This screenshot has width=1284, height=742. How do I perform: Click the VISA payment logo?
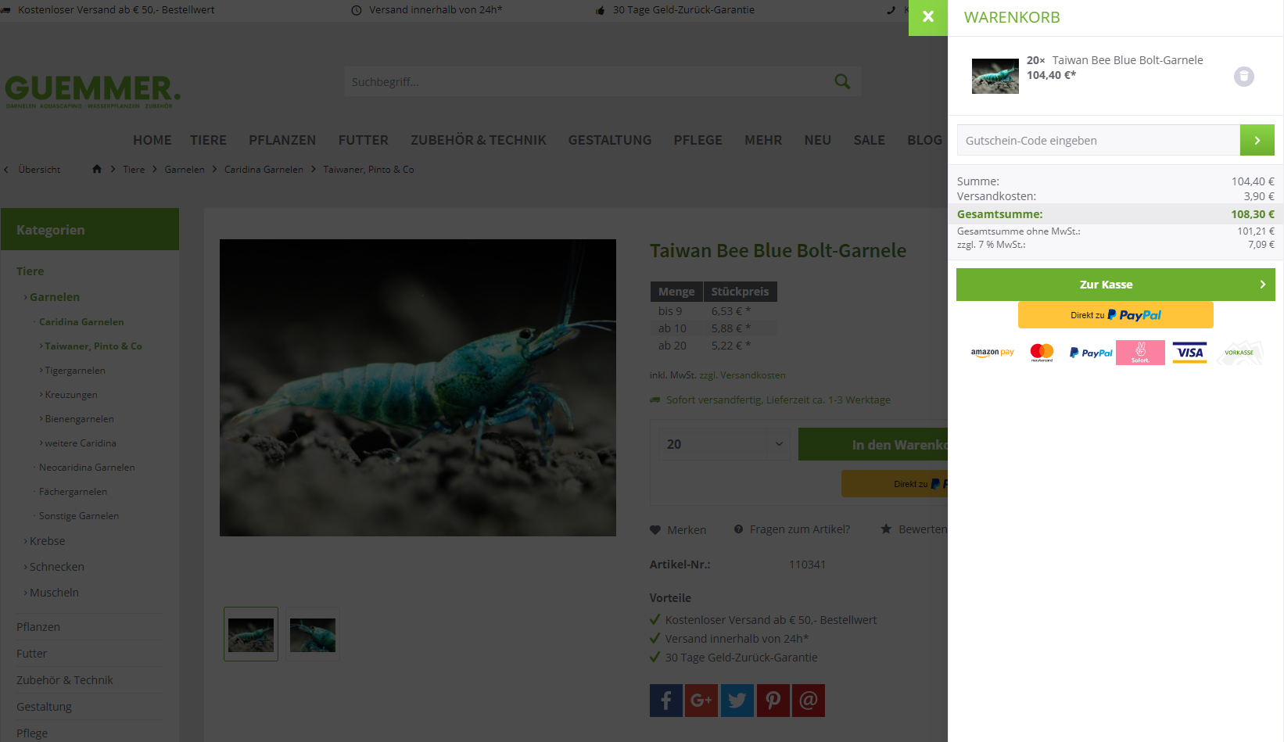tap(1189, 353)
